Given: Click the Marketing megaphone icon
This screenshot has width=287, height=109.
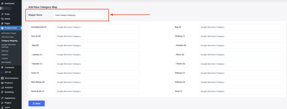Looking at the screenshot, I should point(2,92).
